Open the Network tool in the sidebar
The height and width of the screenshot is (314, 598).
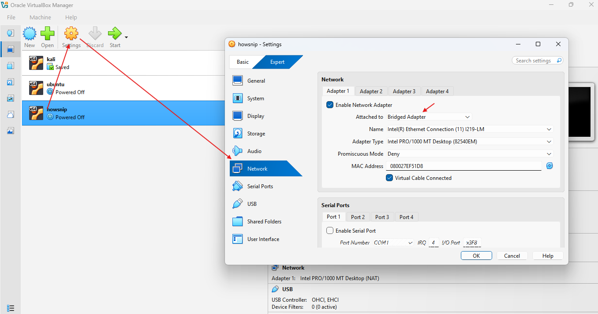click(x=11, y=98)
